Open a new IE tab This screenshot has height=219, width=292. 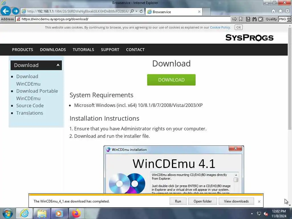206,12
